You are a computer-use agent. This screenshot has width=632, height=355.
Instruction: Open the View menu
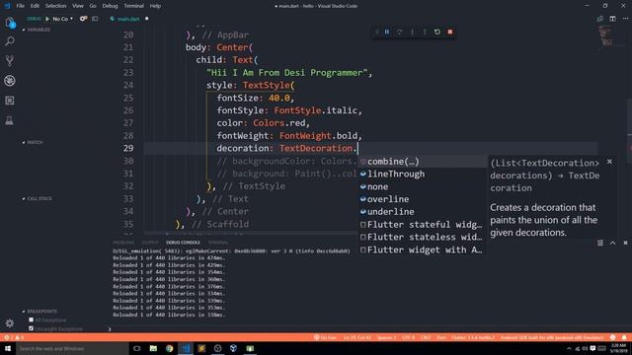click(78, 6)
